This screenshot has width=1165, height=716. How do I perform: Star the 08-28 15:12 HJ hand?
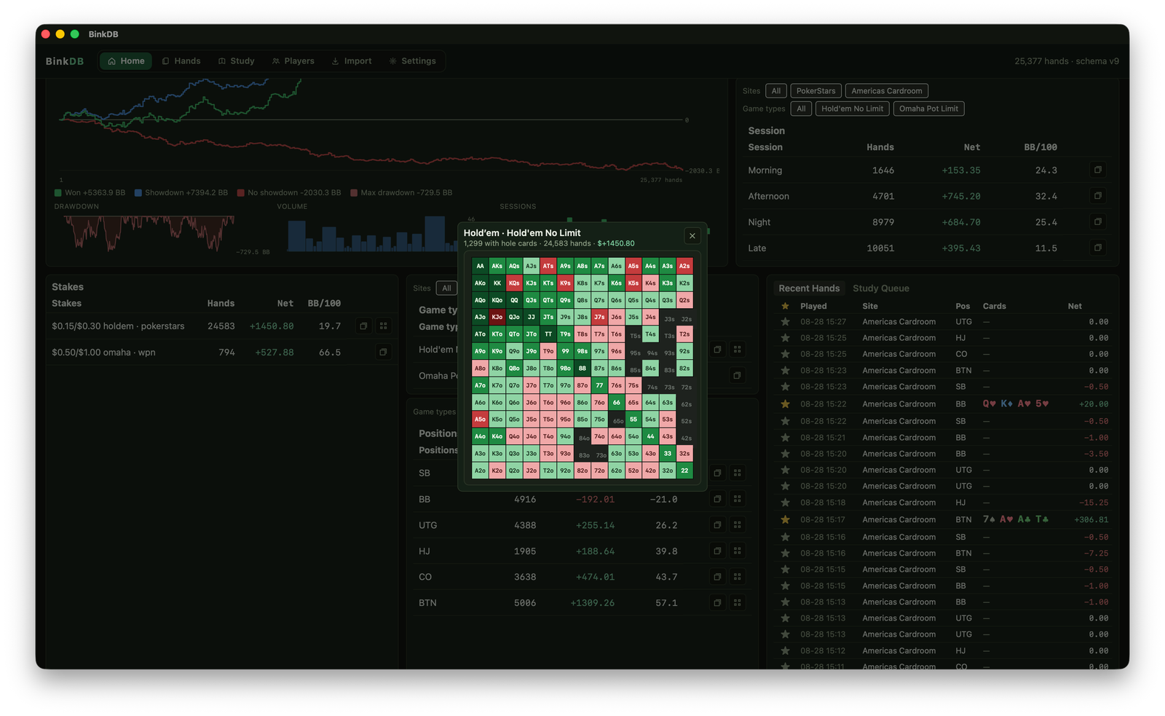tap(785, 651)
